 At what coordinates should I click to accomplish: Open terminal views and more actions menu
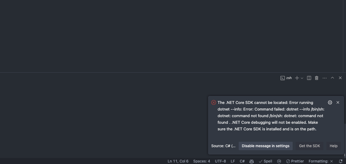point(325,78)
